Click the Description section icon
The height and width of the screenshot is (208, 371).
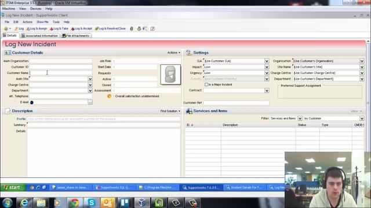coord(8,111)
